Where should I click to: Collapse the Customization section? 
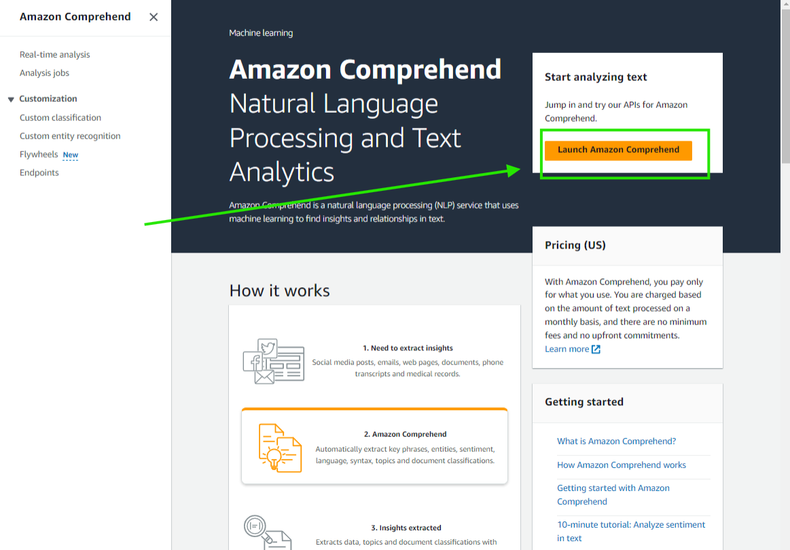[x=11, y=98]
